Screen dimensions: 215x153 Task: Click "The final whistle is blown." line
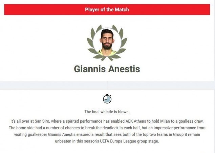(x=107, y=111)
